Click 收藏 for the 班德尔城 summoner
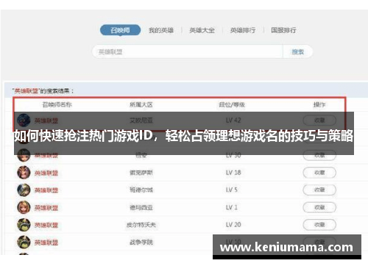The width and height of the screenshot is (368, 266). [x=319, y=190]
